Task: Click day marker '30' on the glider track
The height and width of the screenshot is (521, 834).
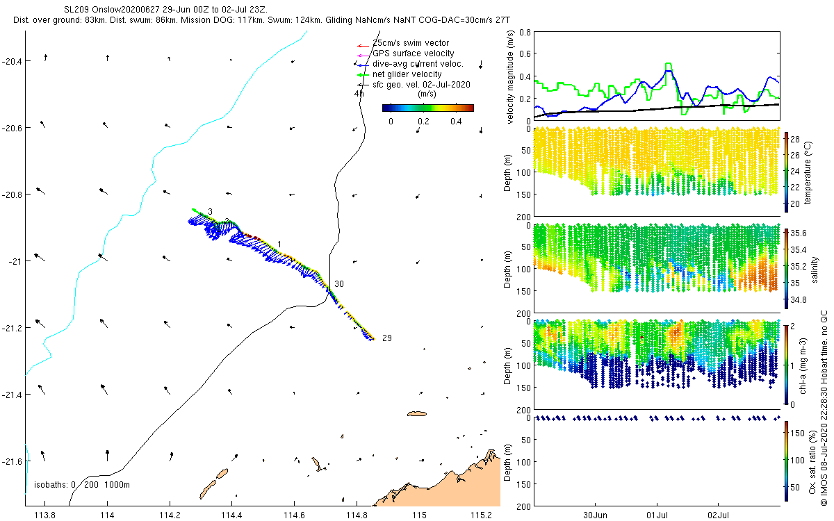Action: pos(338,284)
